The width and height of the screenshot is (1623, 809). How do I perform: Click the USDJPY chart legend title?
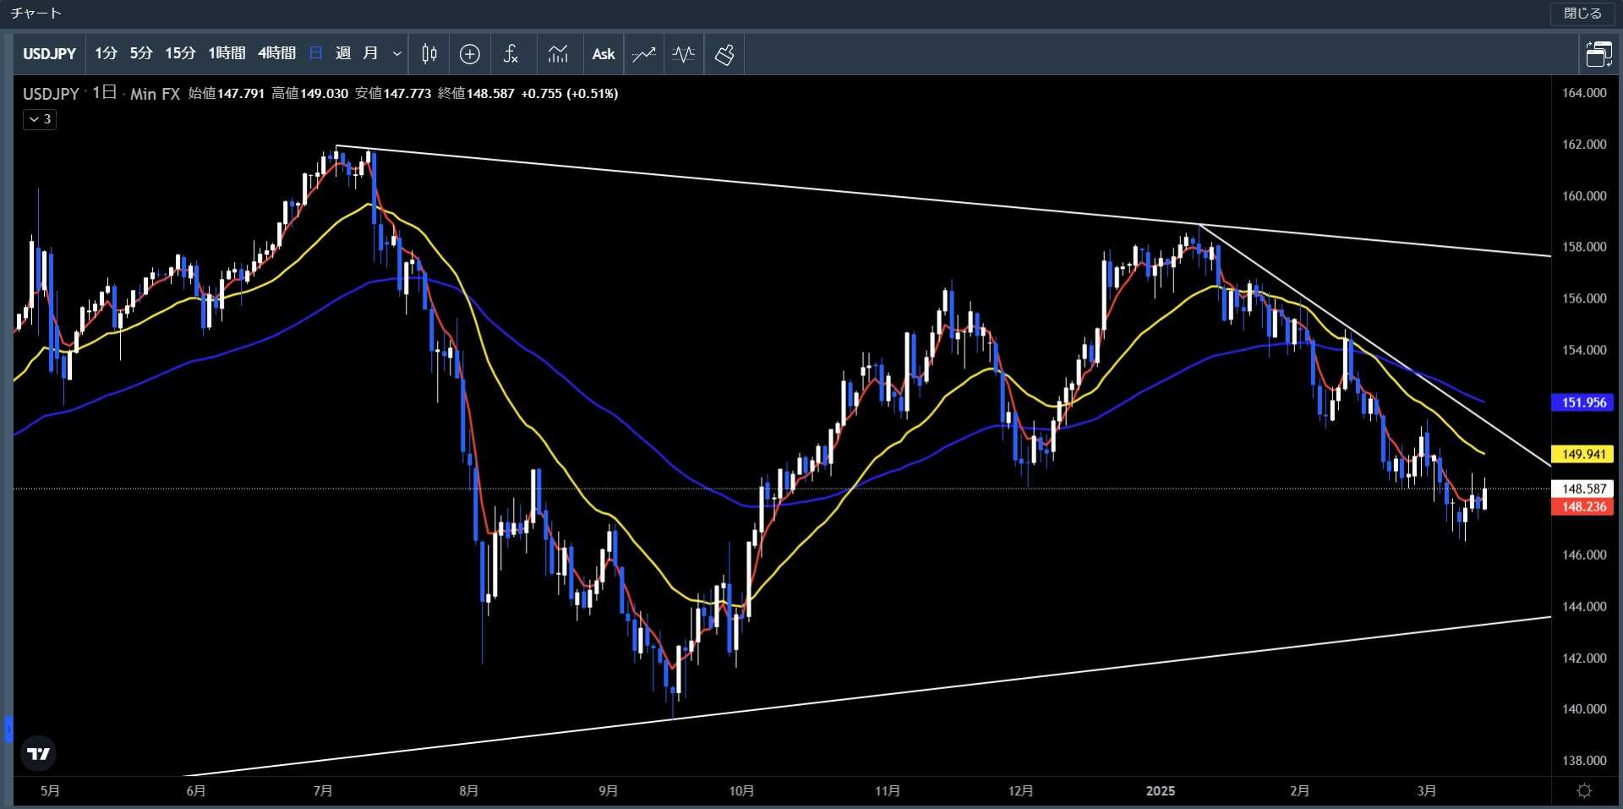pos(51,94)
